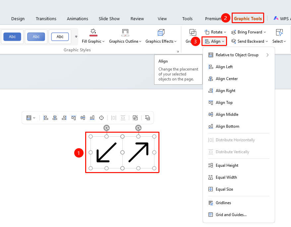The image size is (291, 227).
Task: Select the down-left arrow shape
Action: (106, 152)
